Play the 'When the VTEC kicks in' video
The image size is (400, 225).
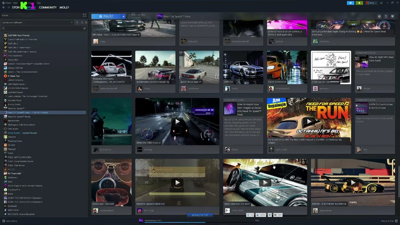(x=177, y=122)
